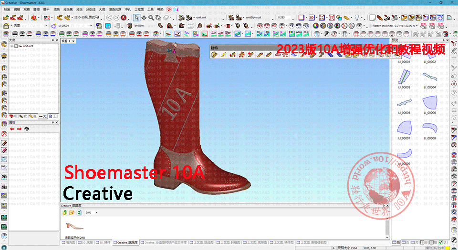Open the color wheel icon
Image resolution: width=458 pixels, height=250 pixels.
pos(316,26)
